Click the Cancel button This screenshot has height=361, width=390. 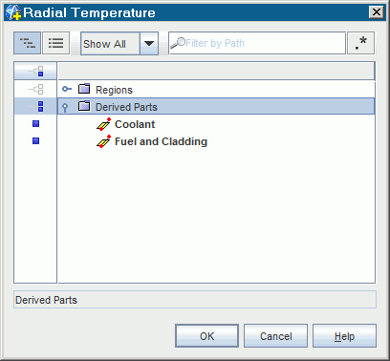click(275, 336)
